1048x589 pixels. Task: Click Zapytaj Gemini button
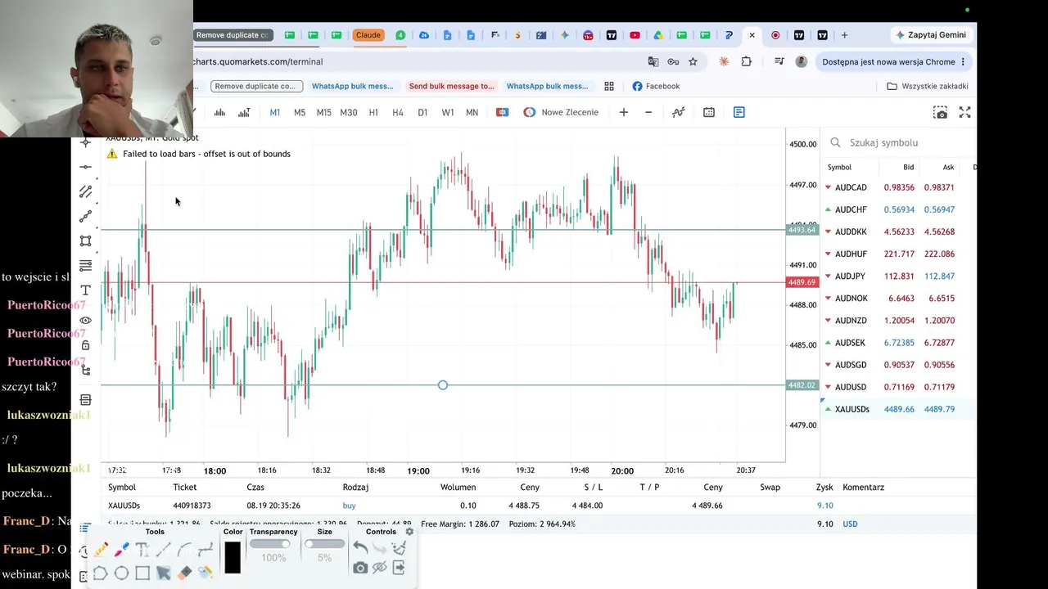click(x=931, y=35)
